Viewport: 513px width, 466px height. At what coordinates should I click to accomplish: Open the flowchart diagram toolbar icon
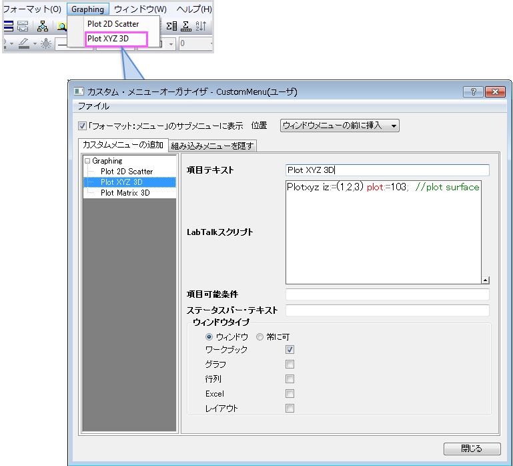tap(43, 26)
